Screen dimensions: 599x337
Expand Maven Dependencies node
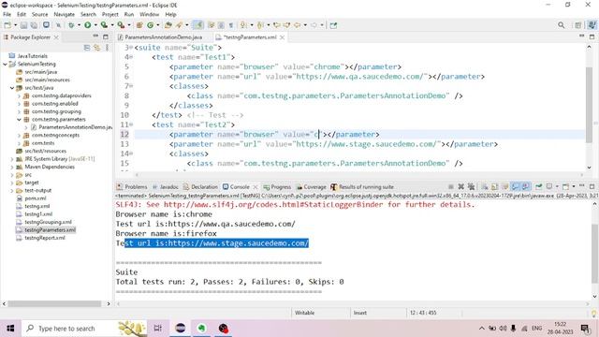(12, 167)
